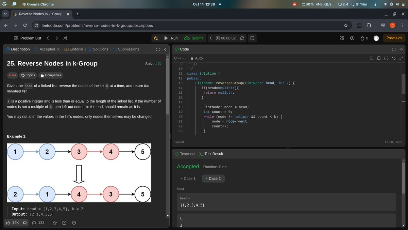Screen dimensions: 408x230
Task: Open the Chrome menu three dots
Action: [402, 26]
